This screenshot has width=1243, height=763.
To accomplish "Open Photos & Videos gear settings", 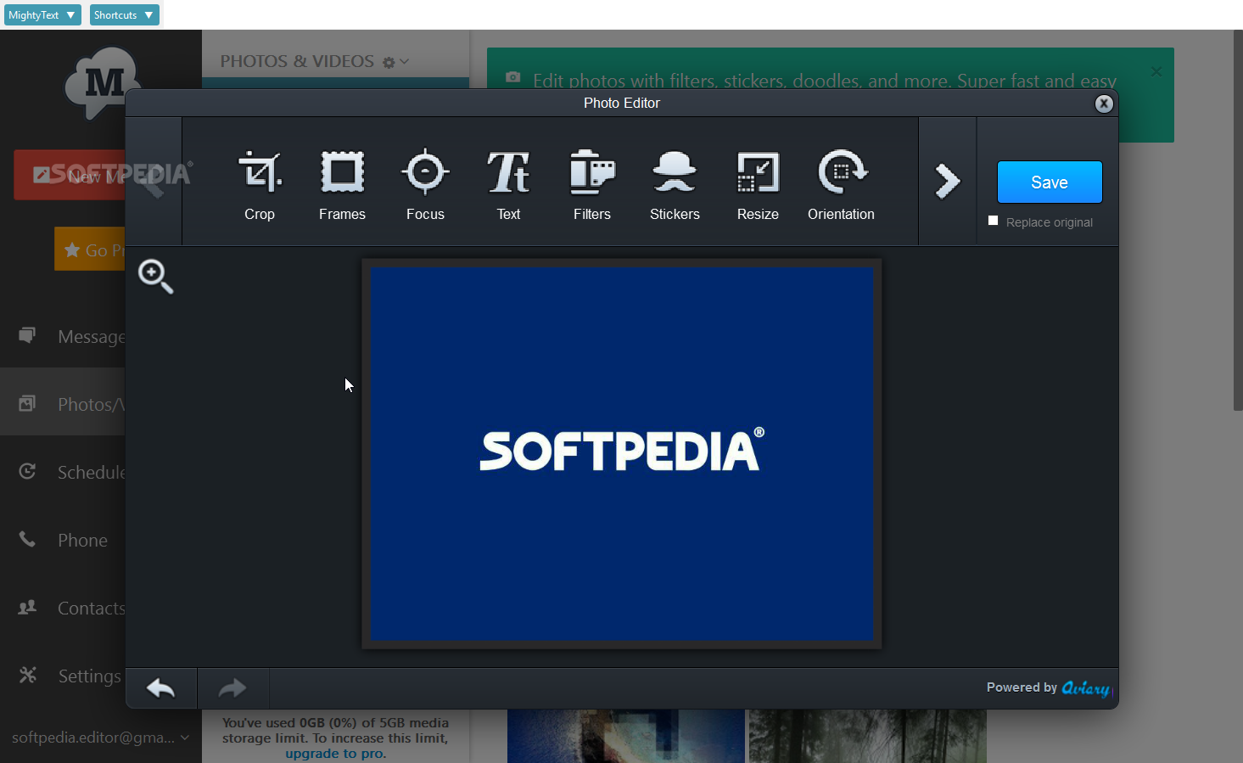I will 395,62.
